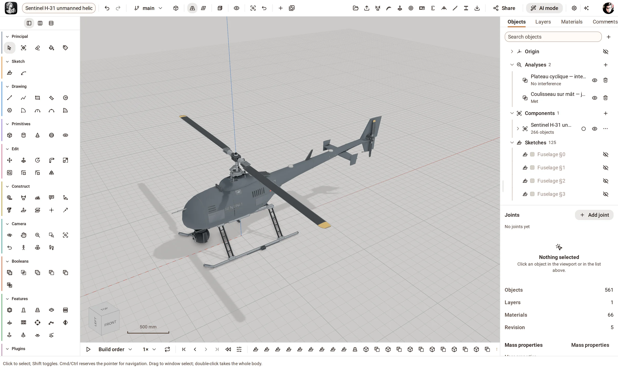The height and width of the screenshot is (371, 618).
Task: Choose the Paint Bucket tool
Action: [x=51, y=48]
